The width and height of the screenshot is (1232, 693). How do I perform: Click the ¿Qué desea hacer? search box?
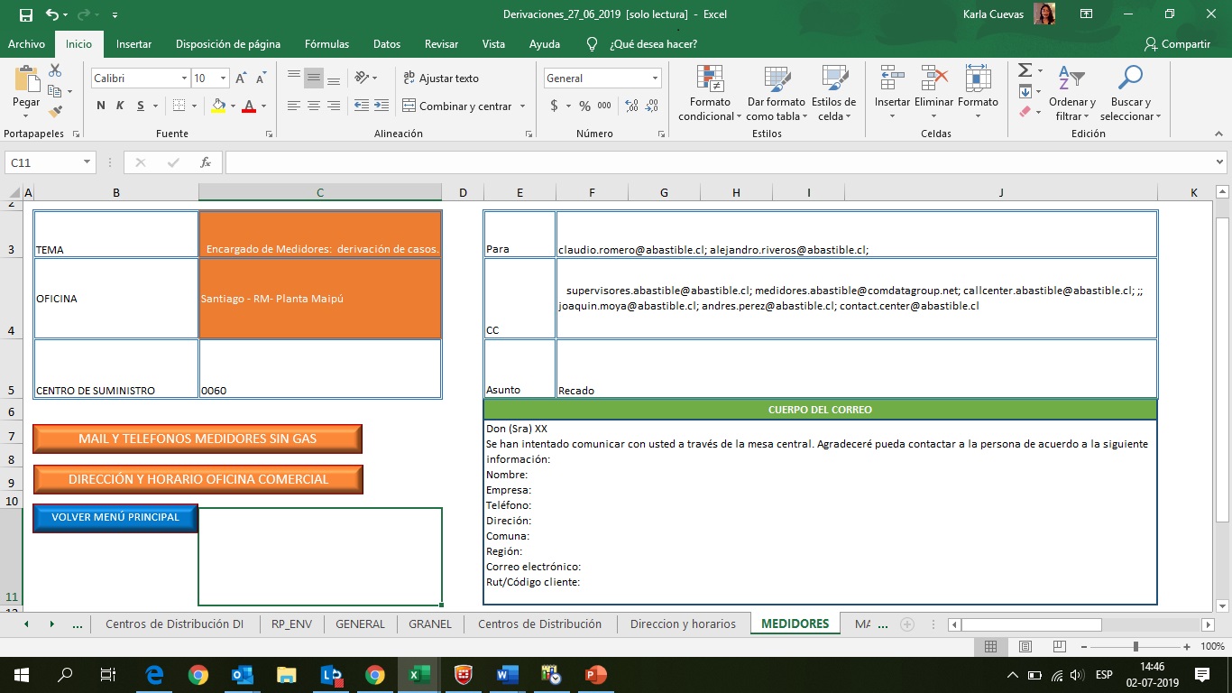click(642, 43)
